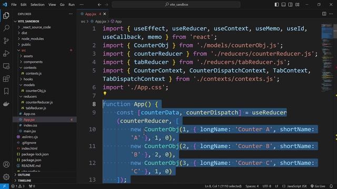
Task: Expand the components folder
Action: click(45, 62)
